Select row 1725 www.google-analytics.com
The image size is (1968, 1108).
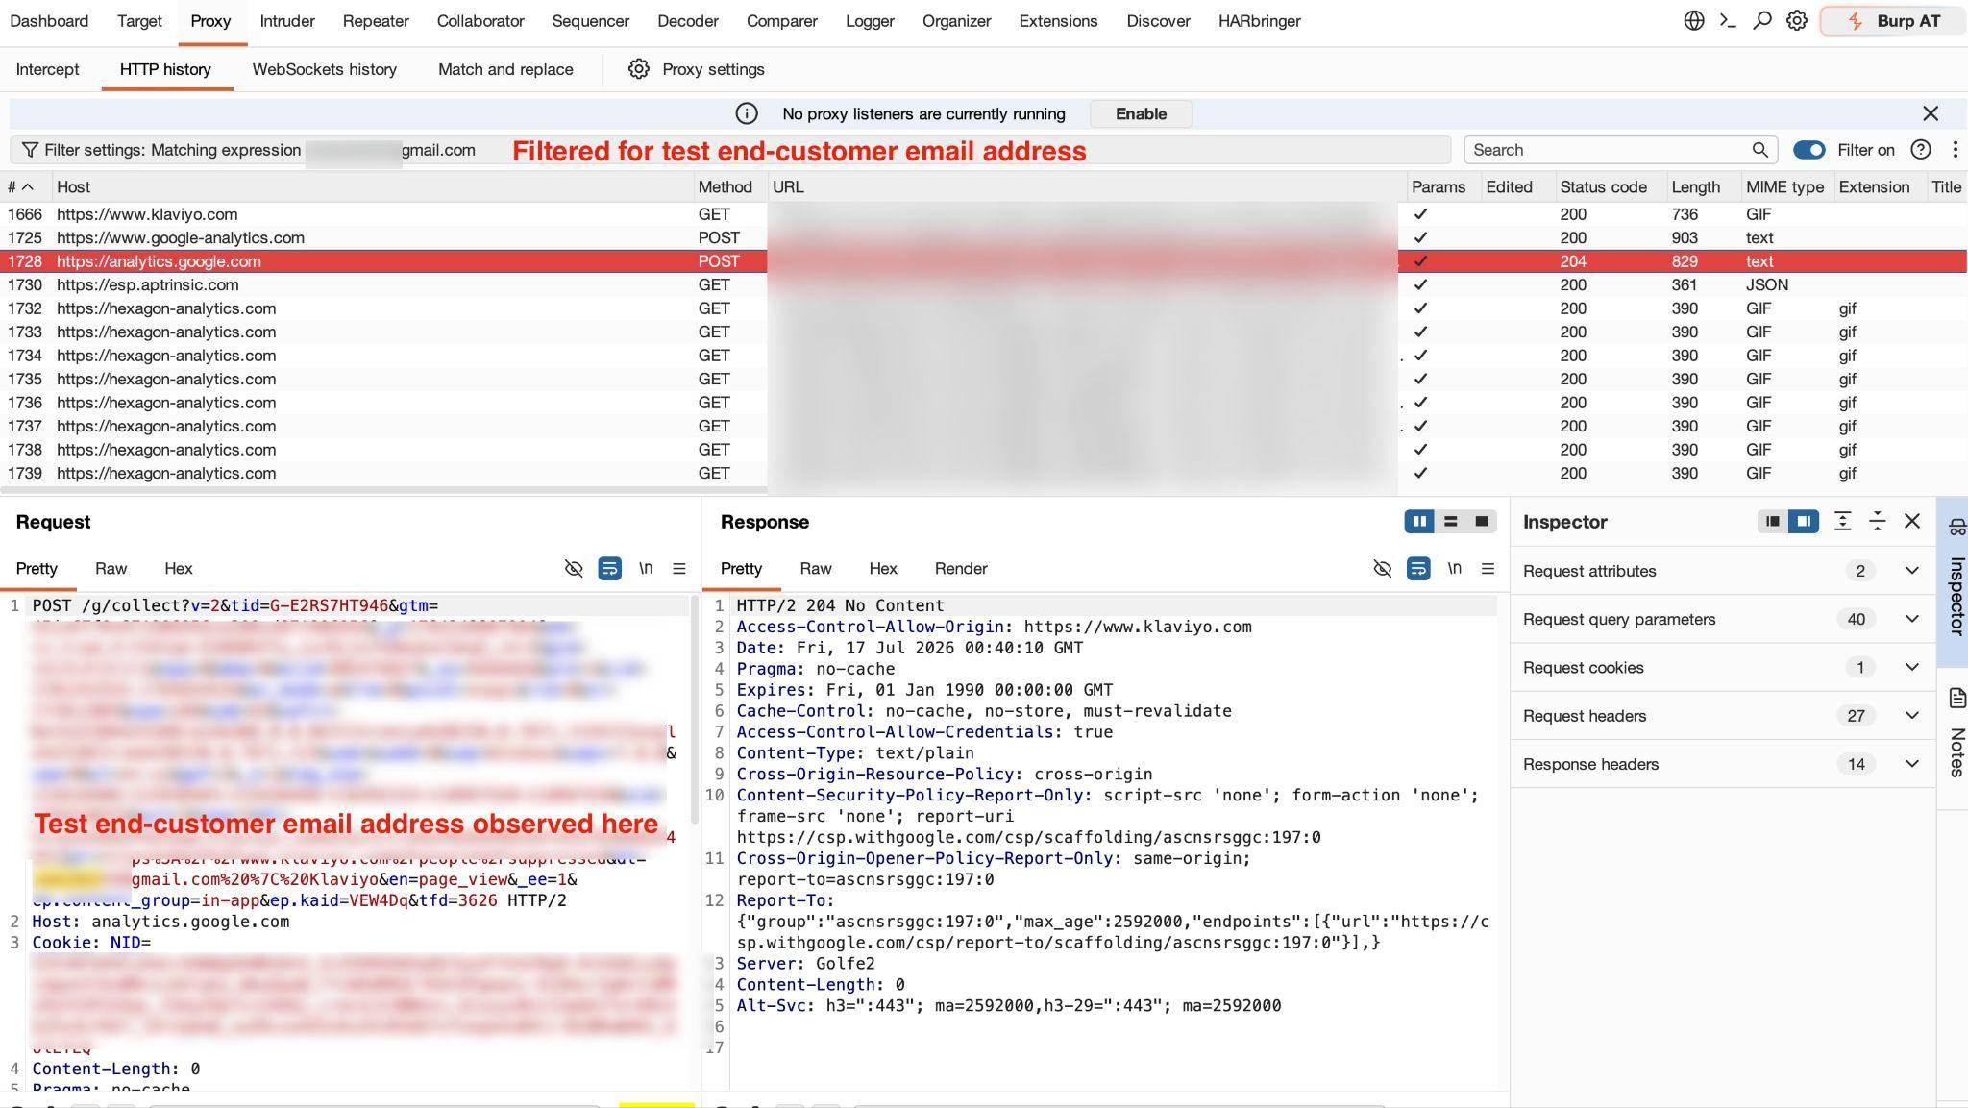(984, 237)
